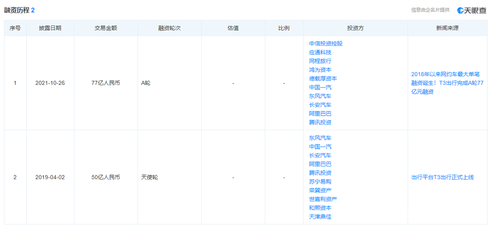The width and height of the screenshot is (494, 229).
Task: Open the 中信投资控股 investor link
Action: click(326, 44)
